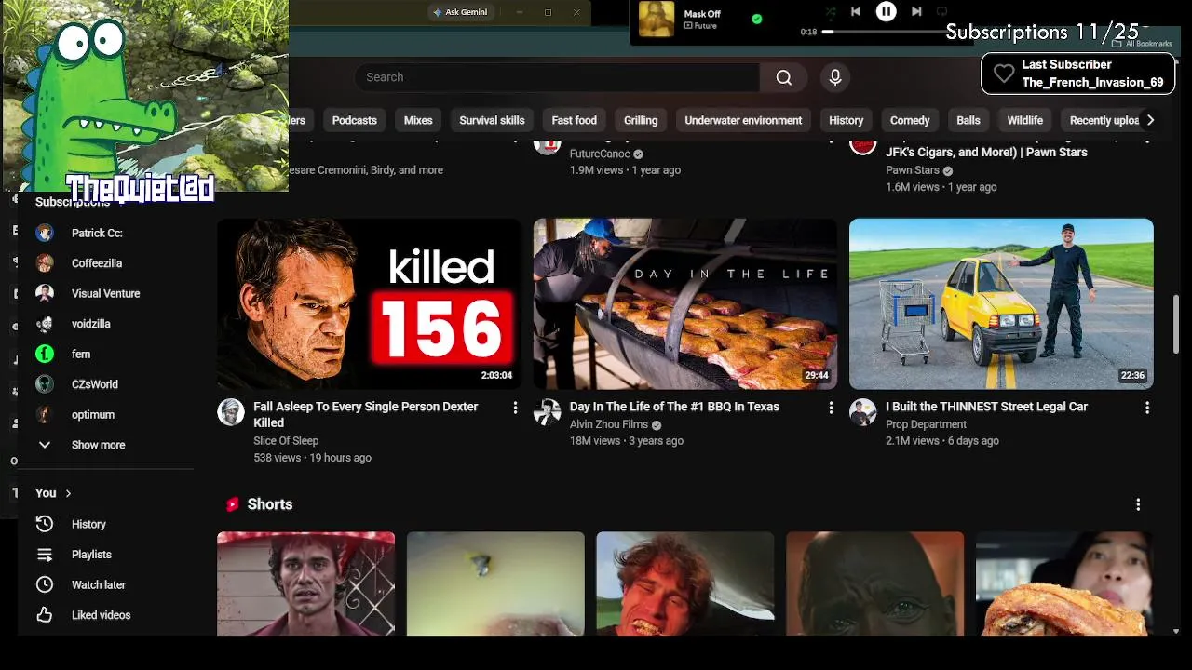This screenshot has height=670, width=1192.
Task: Start voice search with the microphone icon
Action: [x=835, y=77]
